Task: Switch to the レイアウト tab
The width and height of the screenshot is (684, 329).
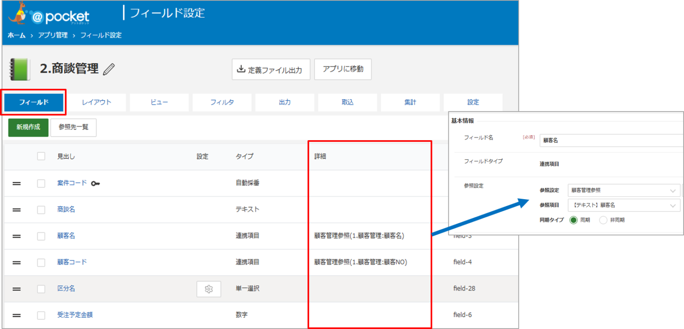Action: [x=97, y=103]
